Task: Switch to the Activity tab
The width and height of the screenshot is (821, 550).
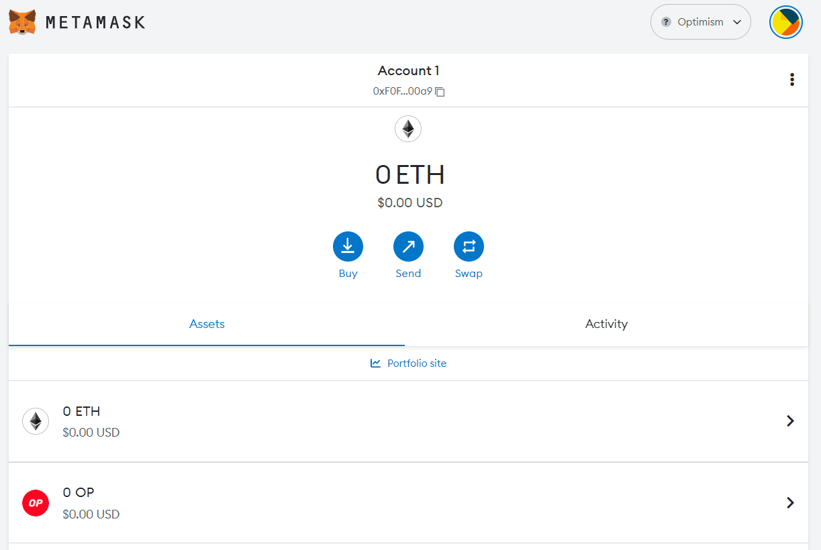Action: 606,324
